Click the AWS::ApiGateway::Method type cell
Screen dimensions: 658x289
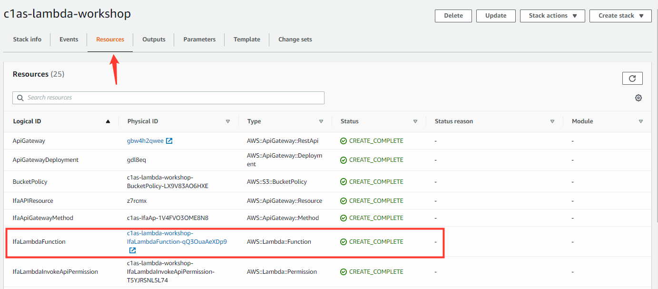(x=283, y=218)
